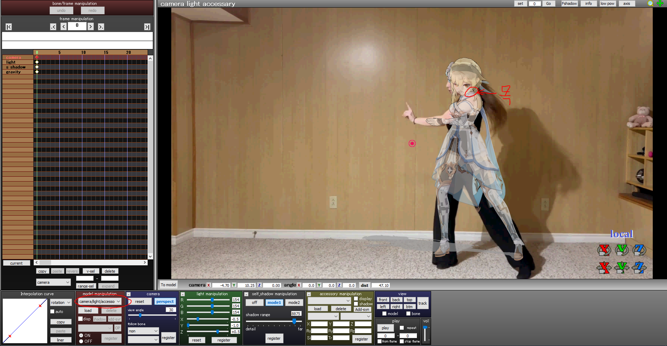667x346 pixels.
Task: Toggle the auto checkbox in interpolation curve
Action: [52, 312]
